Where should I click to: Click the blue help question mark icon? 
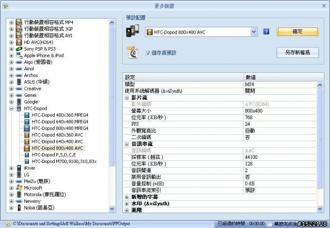[266, 31]
